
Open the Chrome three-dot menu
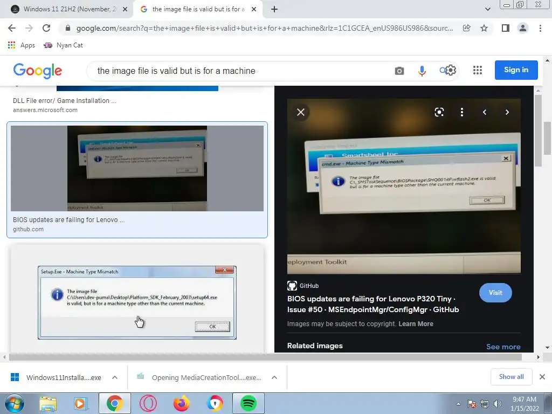[x=540, y=28]
